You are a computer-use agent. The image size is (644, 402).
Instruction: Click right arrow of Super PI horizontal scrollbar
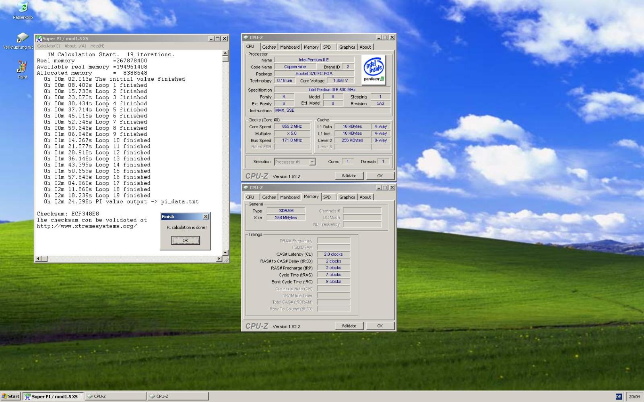point(219,258)
